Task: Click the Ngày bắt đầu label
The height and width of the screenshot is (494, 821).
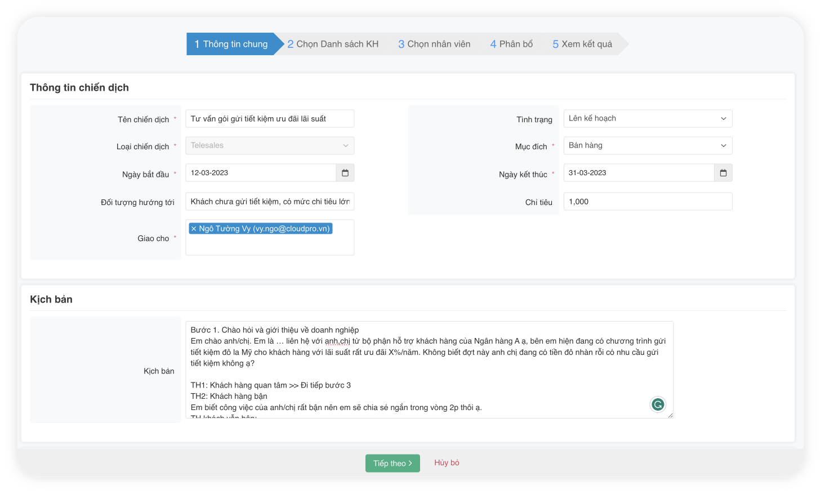Action: (x=145, y=174)
